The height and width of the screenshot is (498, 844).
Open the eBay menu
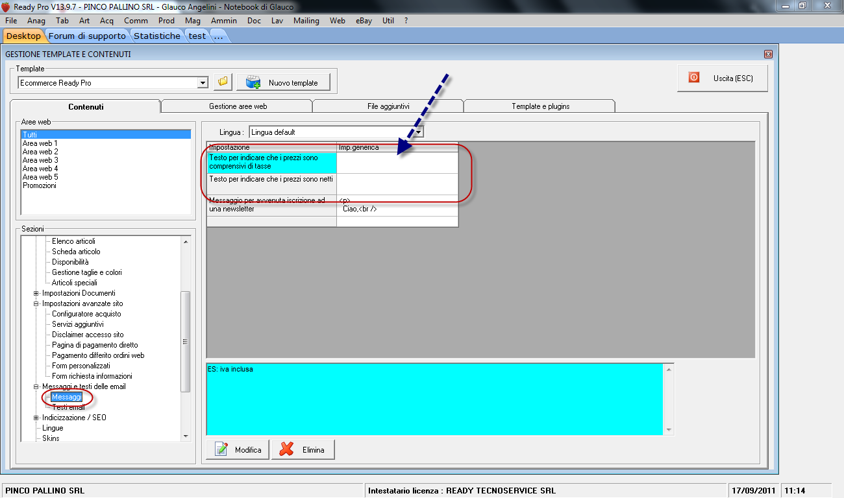(x=364, y=21)
